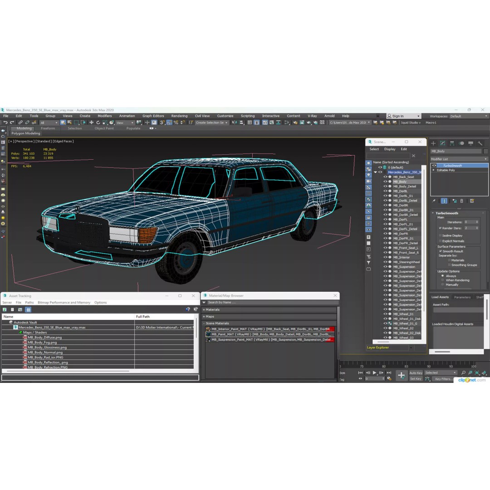Screen dimensions: 490x490
Task: Click the Undo arrow in the main toolbar
Action: pyautogui.click(x=5, y=122)
